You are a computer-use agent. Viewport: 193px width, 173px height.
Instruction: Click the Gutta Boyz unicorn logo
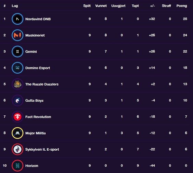pyautogui.click(x=17, y=101)
